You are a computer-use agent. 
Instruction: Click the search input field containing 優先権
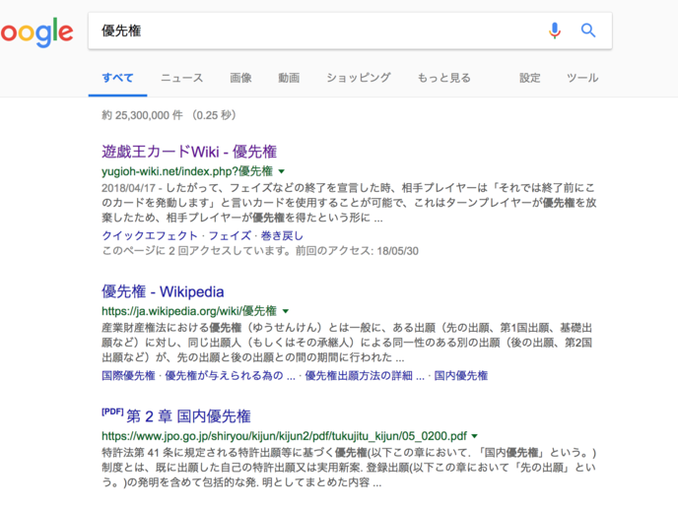pos(315,31)
